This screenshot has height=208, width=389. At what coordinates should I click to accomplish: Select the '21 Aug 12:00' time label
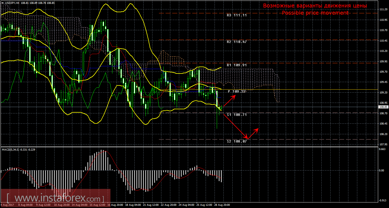click(151, 205)
